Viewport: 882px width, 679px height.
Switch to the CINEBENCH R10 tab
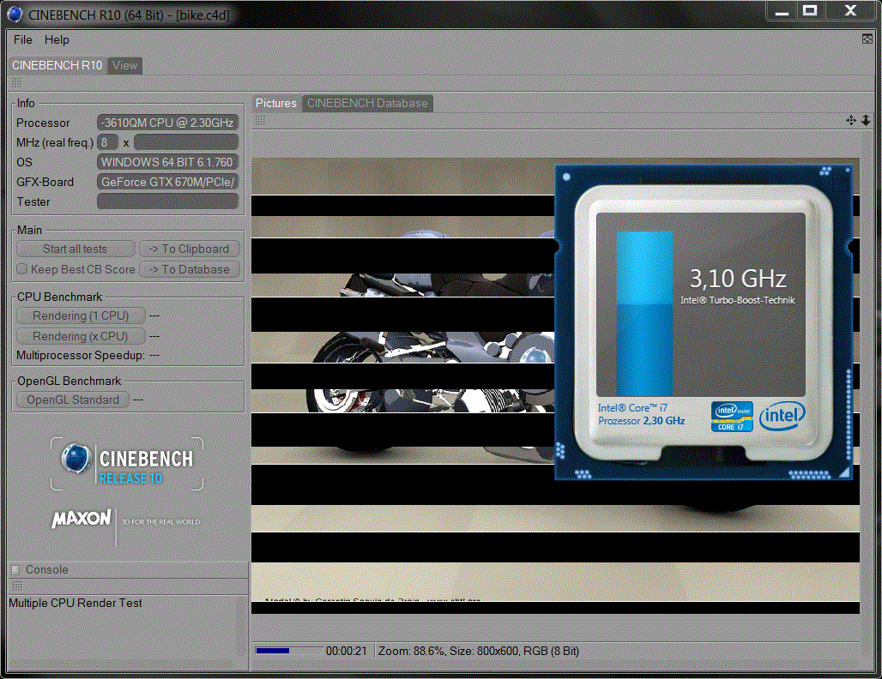(57, 66)
